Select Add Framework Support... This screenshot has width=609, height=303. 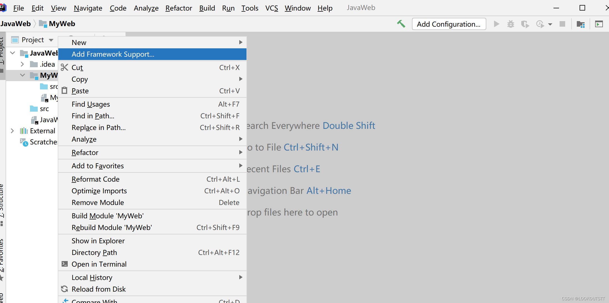(x=152, y=54)
